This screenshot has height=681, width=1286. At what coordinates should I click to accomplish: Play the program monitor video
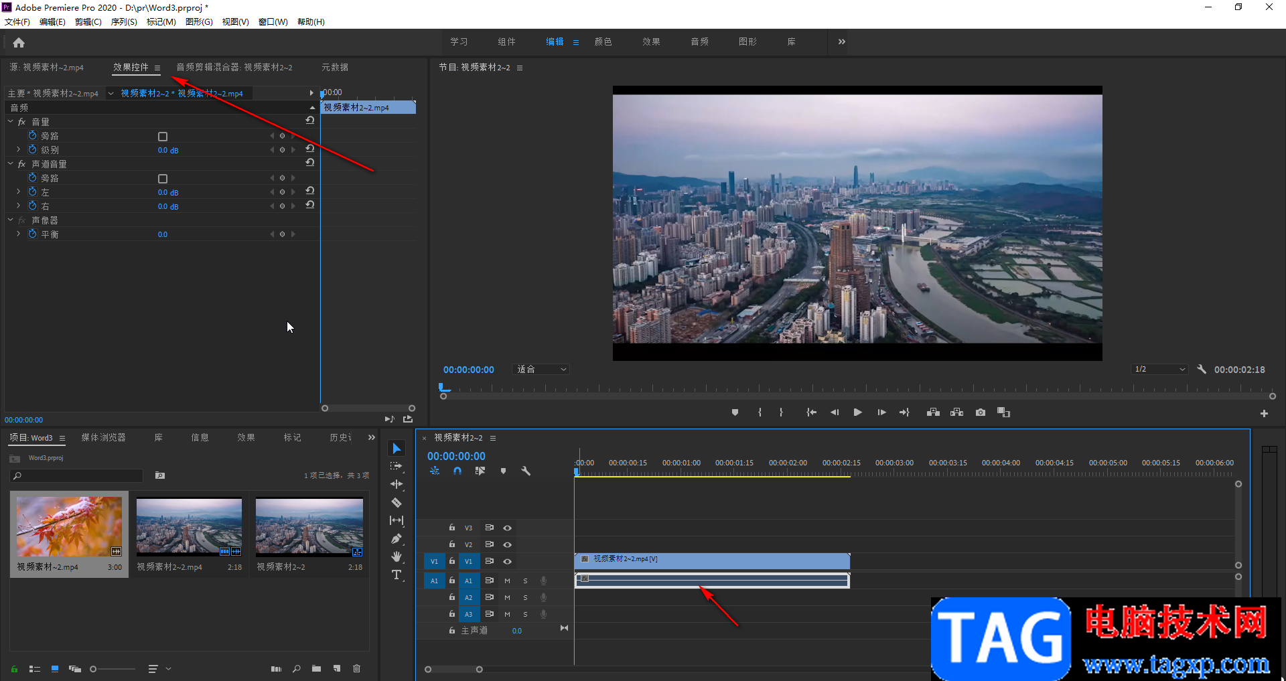858,412
